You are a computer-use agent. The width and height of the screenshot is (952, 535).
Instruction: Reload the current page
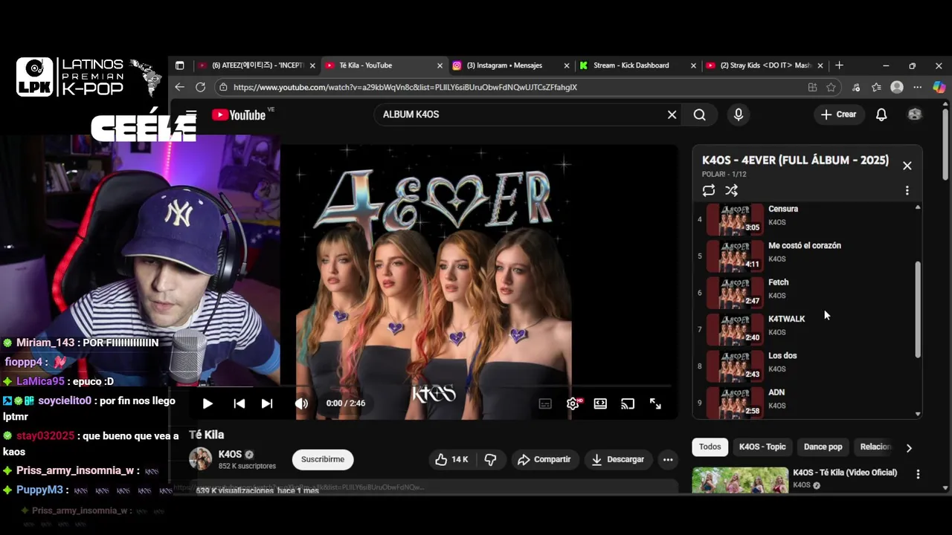pos(200,87)
